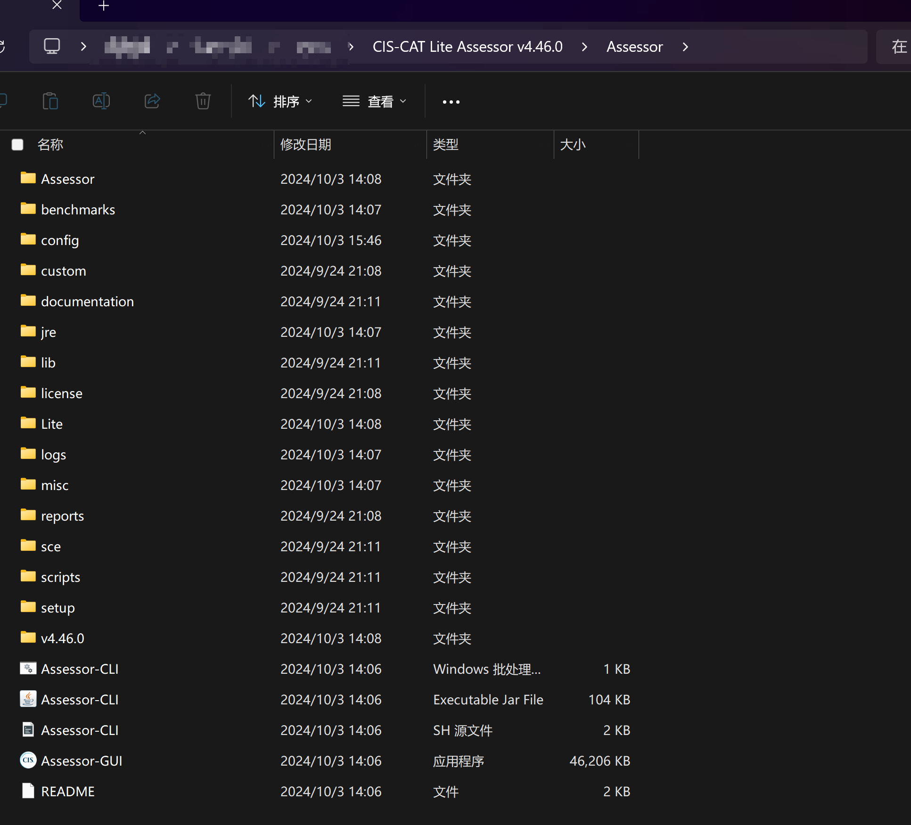Select the sce folder icon
The image size is (911, 825).
(28, 545)
